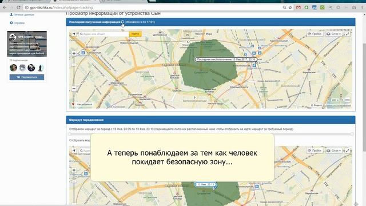Click the right handle of the route period slider
Screen dimensions: 366x206
pyautogui.click(x=352, y=134)
